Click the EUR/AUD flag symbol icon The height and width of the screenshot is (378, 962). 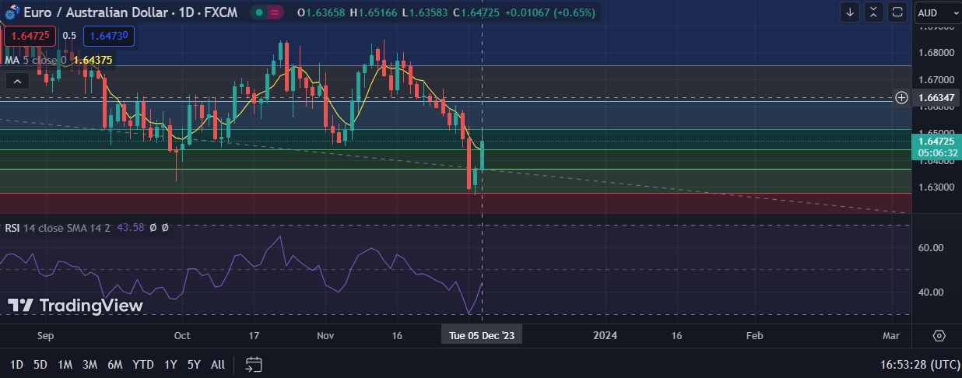(12, 13)
